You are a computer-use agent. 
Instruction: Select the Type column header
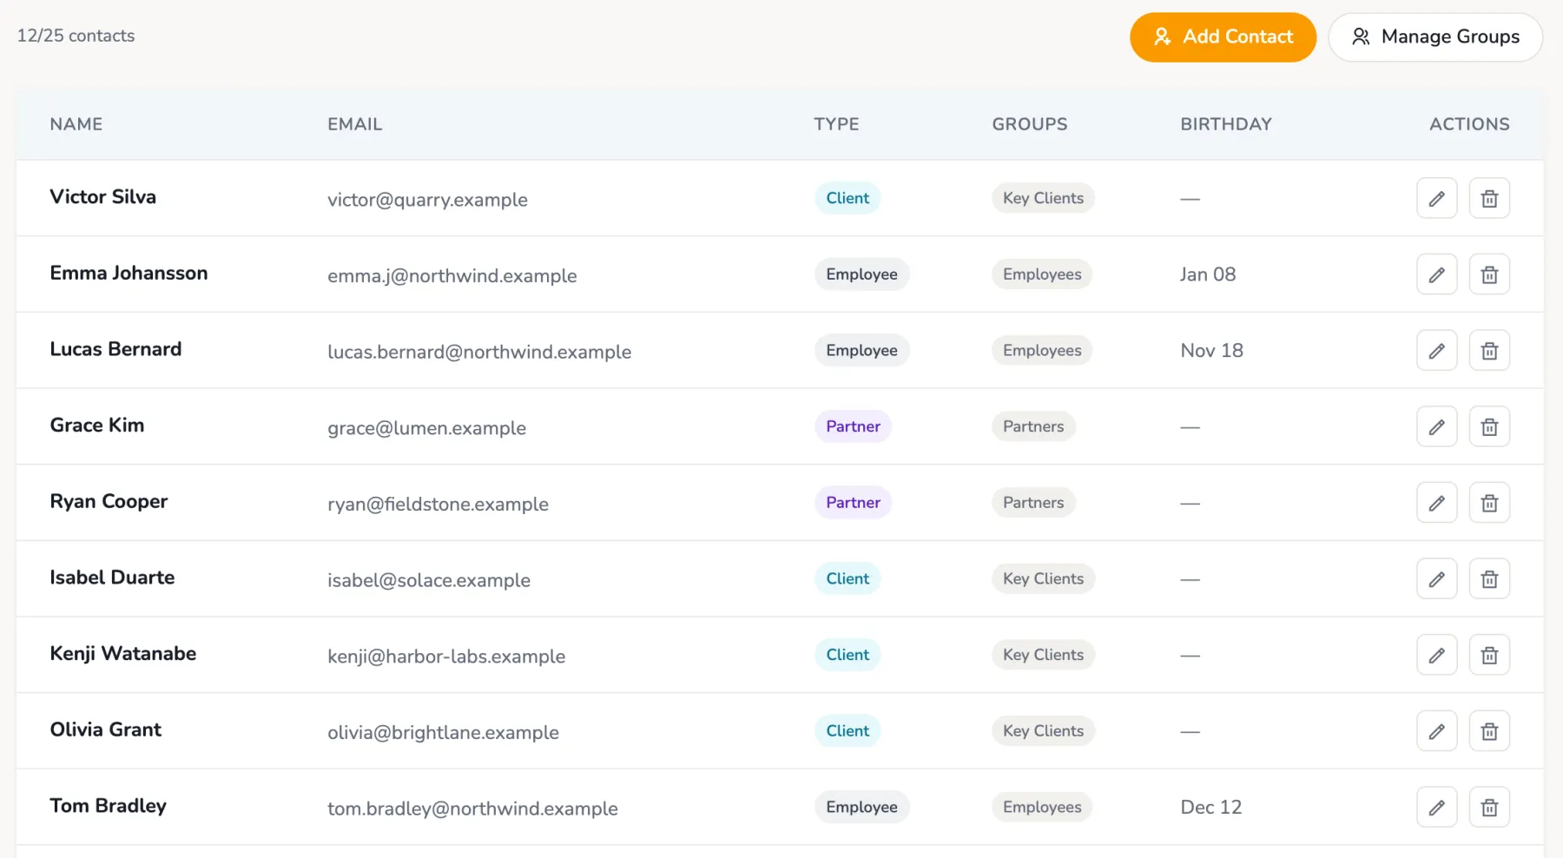(836, 124)
